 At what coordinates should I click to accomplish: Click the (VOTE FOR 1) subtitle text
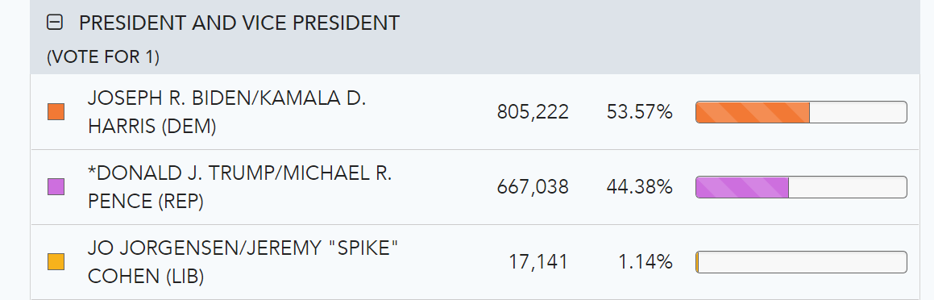click(x=103, y=56)
